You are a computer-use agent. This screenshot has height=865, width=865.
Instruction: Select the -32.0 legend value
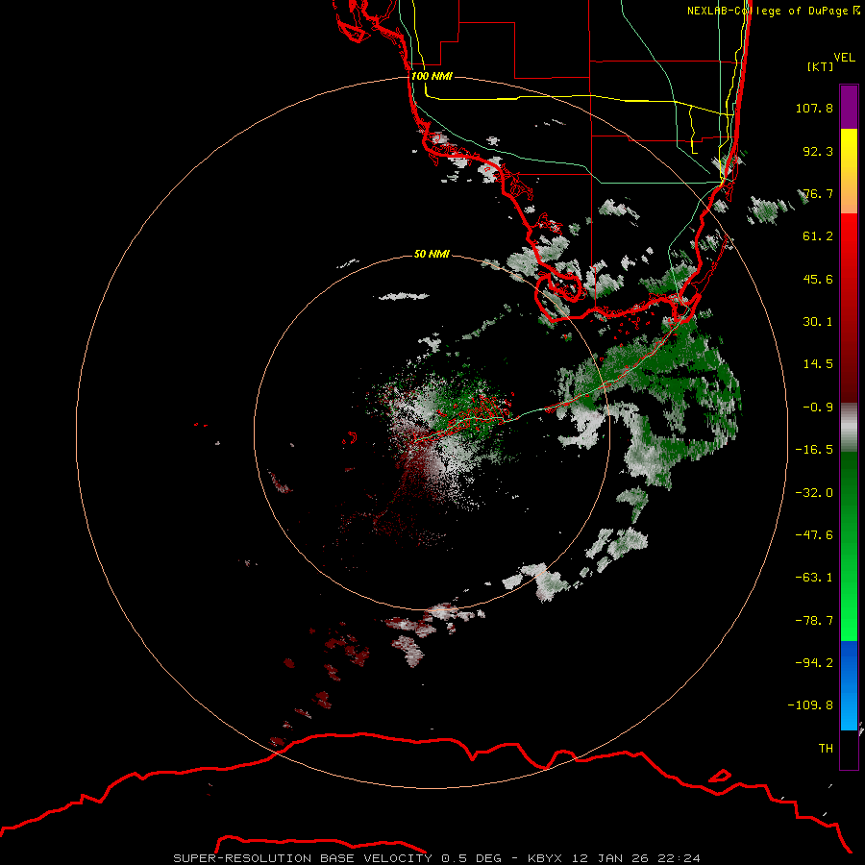[x=814, y=493]
